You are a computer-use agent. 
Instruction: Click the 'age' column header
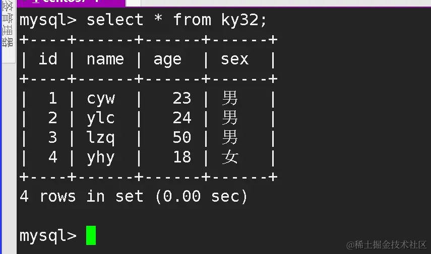tap(167, 59)
